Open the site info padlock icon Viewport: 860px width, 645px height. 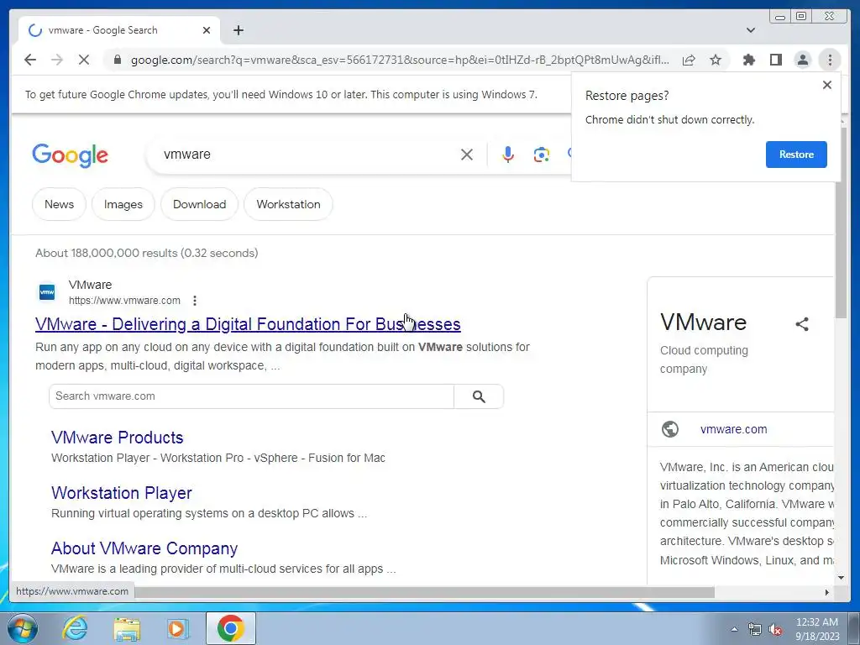click(117, 60)
